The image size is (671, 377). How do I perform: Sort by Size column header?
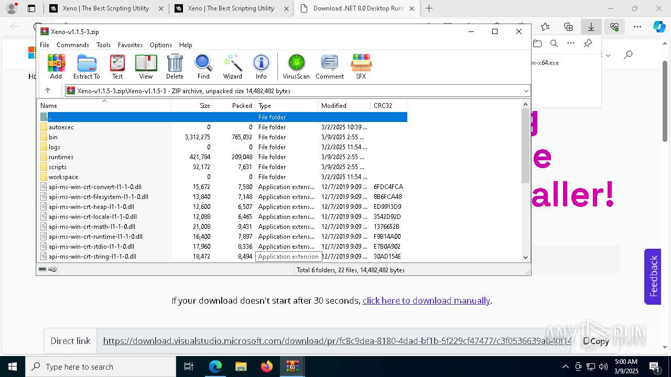[192, 106]
